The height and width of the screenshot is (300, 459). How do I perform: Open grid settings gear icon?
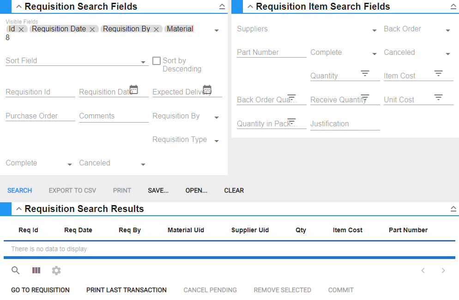click(56, 271)
